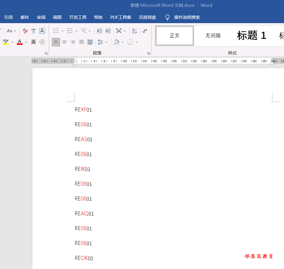Image resolution: width=284 pixels, height=269 pixels.
Task: Click the Sort A-Z icon
Action: [134, 31]
